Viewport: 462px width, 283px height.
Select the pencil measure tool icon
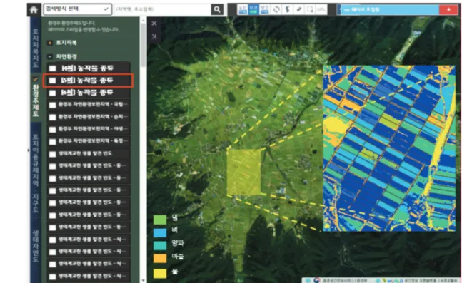[298, 9]
